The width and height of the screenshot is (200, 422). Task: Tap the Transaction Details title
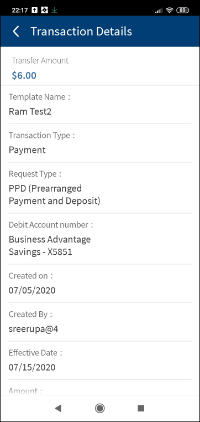coord(81,32)
